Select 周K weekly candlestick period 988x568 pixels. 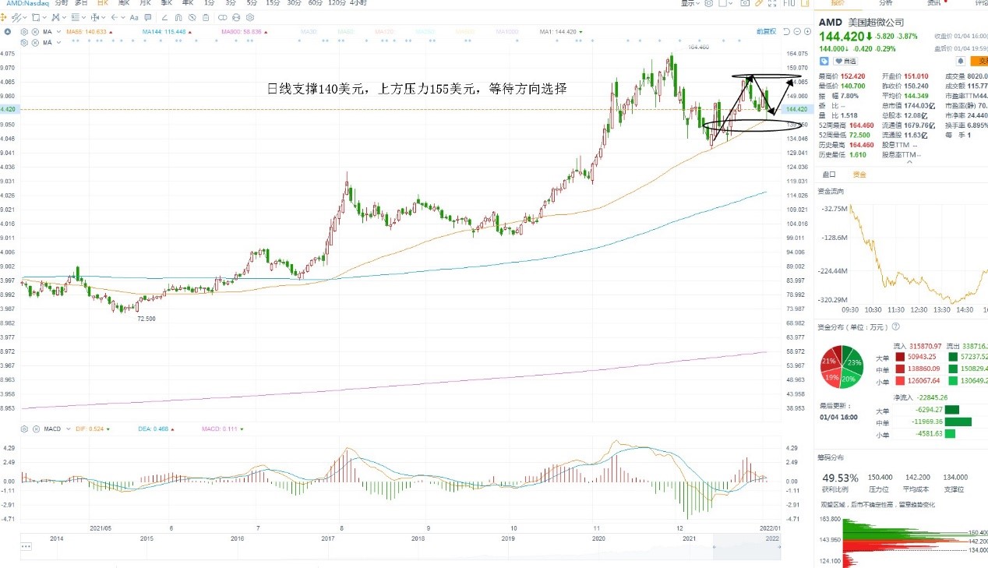coord(124,3)
